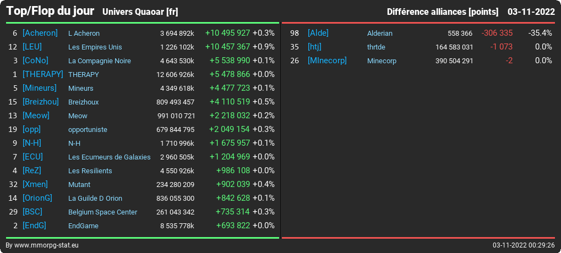Click the [Xmen] alliance tag
This screenshot has width=561, height=253.
click(35, 184)
